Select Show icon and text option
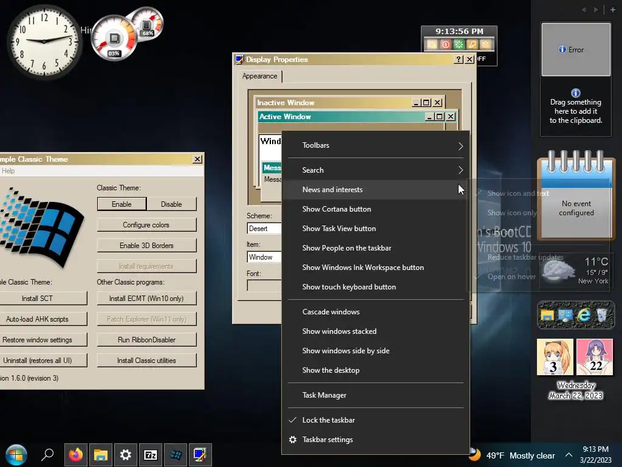The width and height of the screenshot is (622, 467). [x=518, y=193]
